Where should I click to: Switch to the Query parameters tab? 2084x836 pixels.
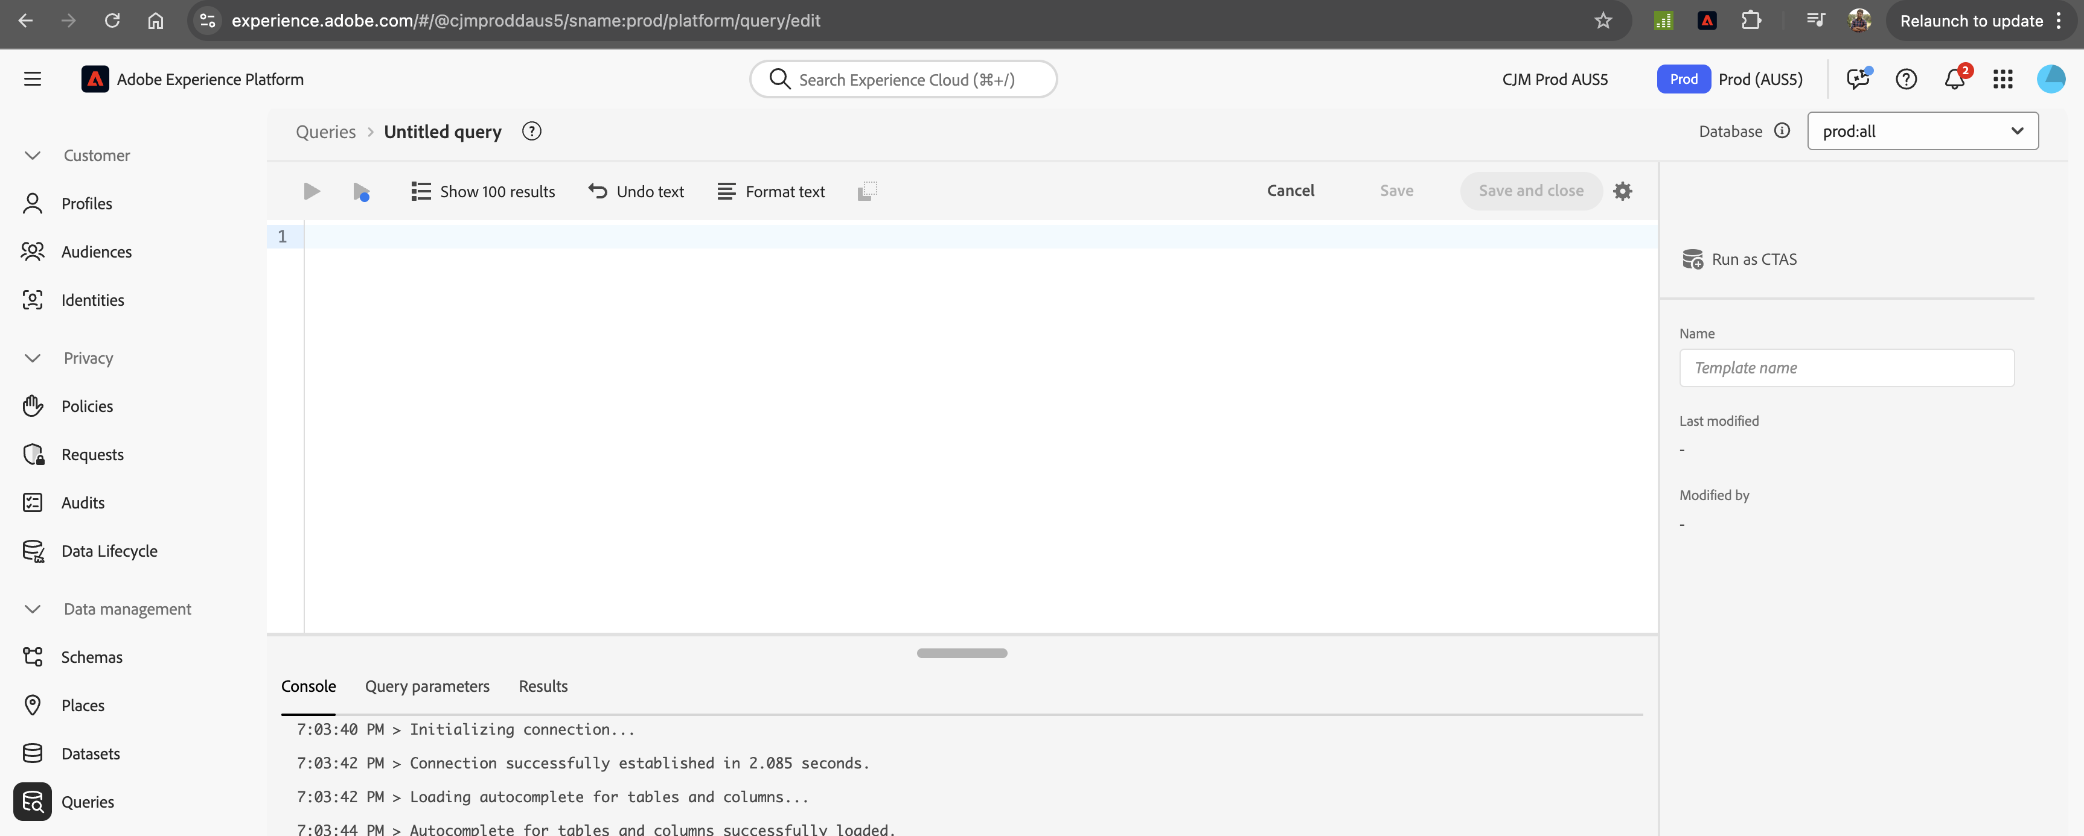427,686
